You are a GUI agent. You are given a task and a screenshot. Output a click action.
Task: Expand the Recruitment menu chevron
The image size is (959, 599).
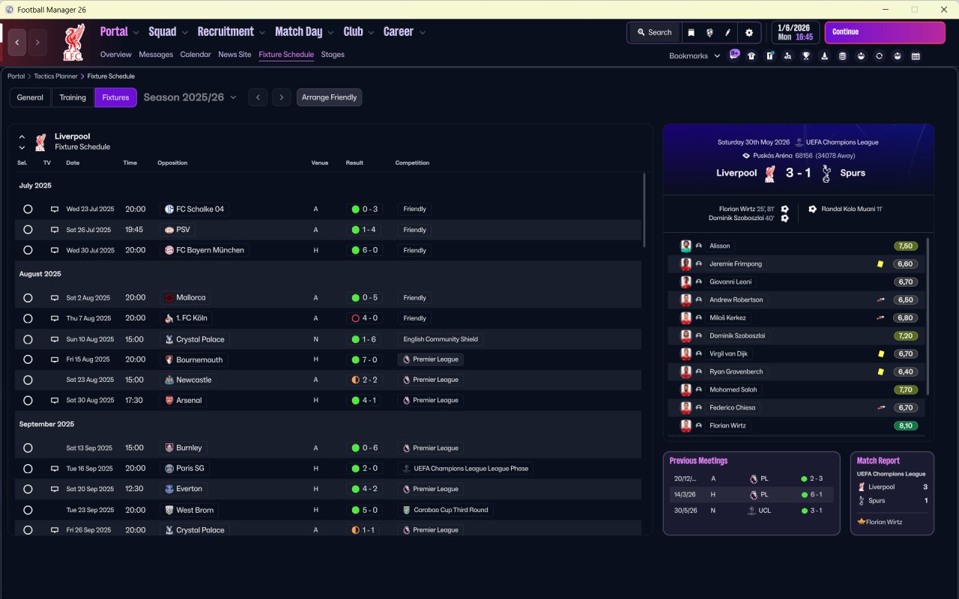[x=262, y=33]
